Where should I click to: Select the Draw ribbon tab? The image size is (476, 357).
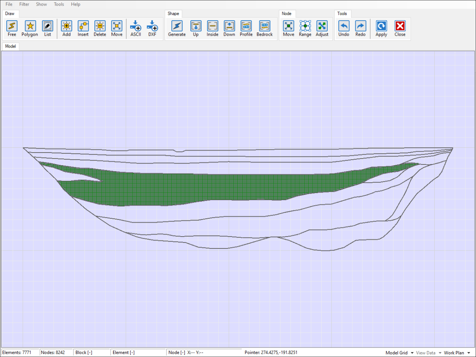click(x=10, y=13)
